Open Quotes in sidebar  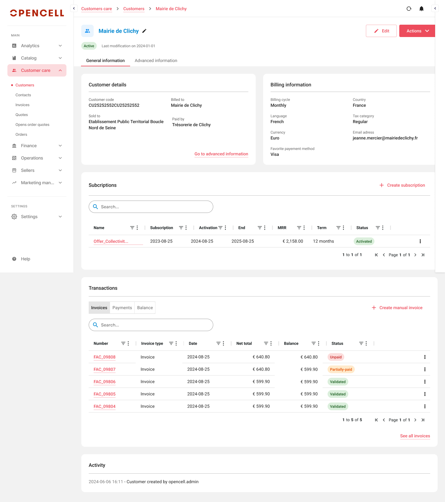(x=22, y=115)
